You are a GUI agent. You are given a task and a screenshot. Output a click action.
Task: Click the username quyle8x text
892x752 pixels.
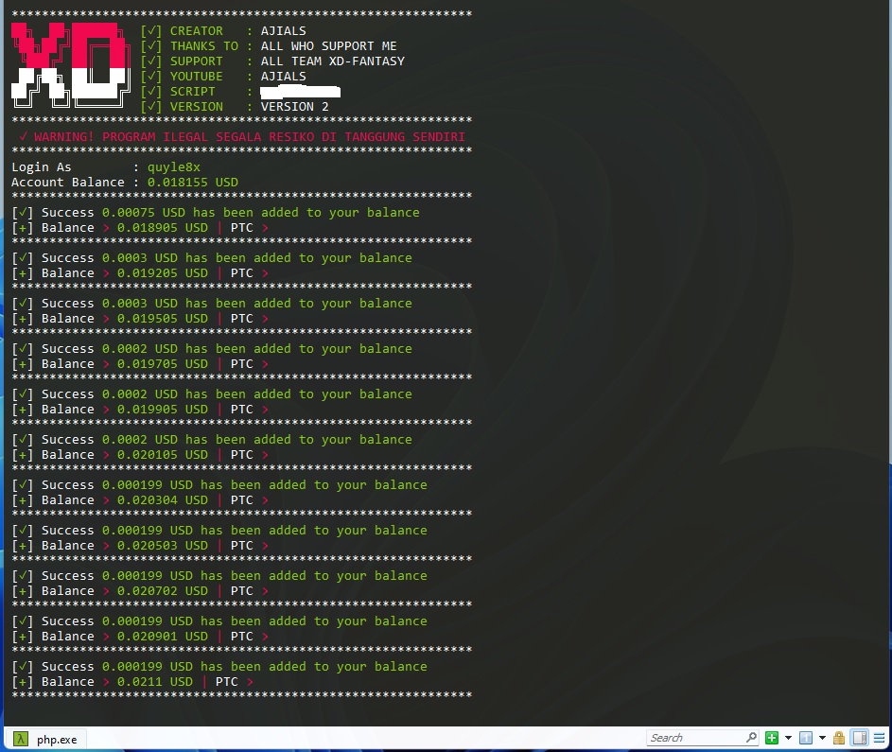(x=173, y=167)
